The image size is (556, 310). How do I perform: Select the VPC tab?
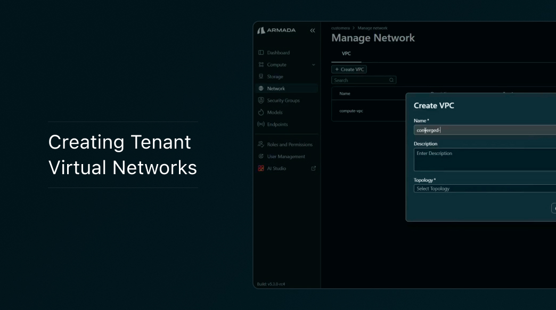pyautogui.click(x=346, y=54)
